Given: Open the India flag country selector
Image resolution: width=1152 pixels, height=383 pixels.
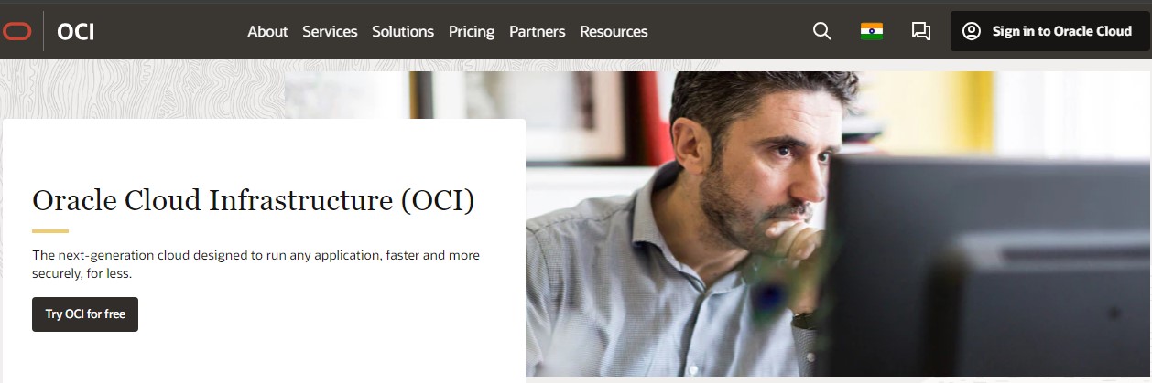Looking at the screenshot, I should (x=871, y=31).
